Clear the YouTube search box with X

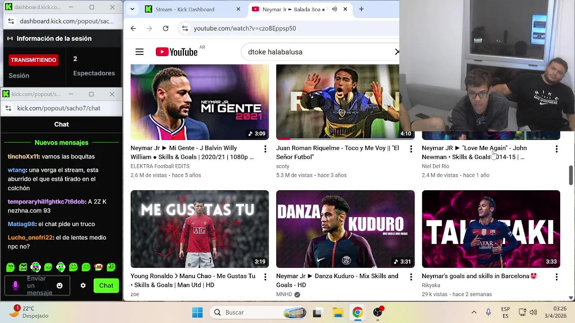click(x=397, y=52)
